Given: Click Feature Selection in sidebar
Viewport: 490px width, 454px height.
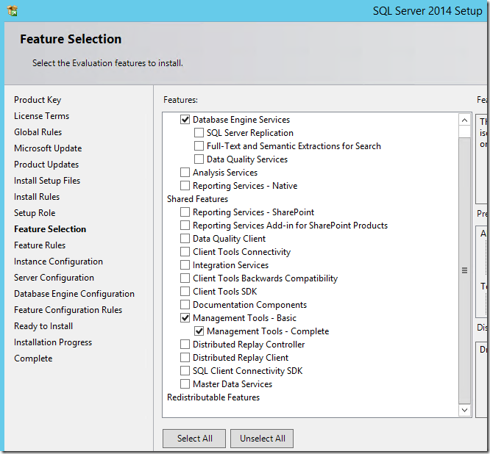Looking at the screenshot, I should click(50, 229).
